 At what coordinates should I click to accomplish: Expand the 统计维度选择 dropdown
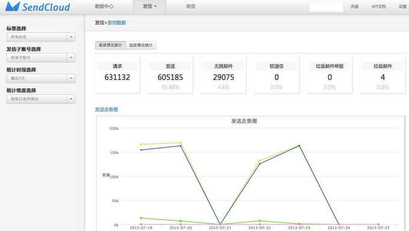41,99
